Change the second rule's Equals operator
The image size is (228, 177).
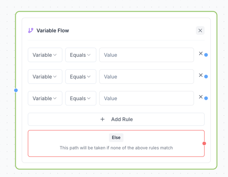(80, 76)
